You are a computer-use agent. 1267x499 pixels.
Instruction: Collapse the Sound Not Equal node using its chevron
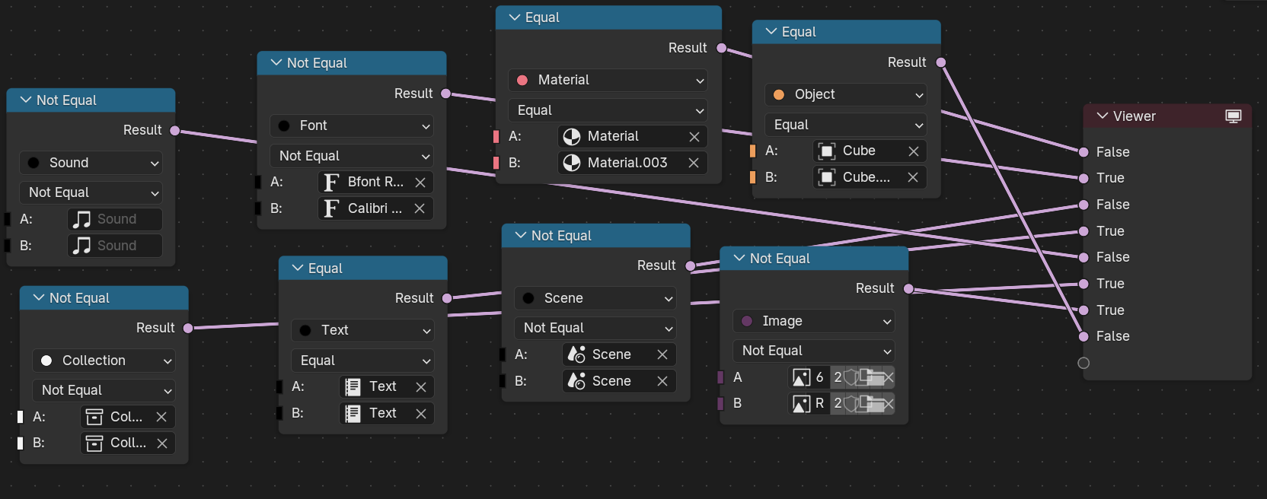click(26, 100)
